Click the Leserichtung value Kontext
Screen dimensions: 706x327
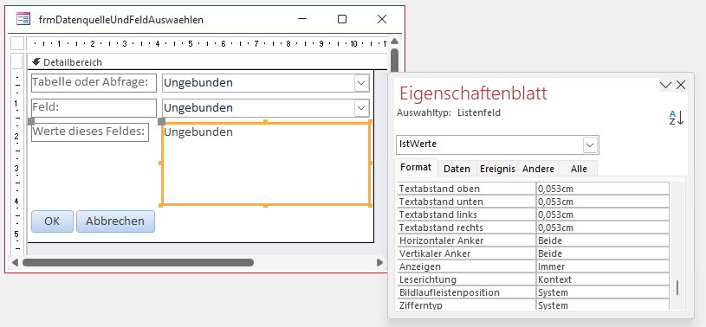point(602,279)
